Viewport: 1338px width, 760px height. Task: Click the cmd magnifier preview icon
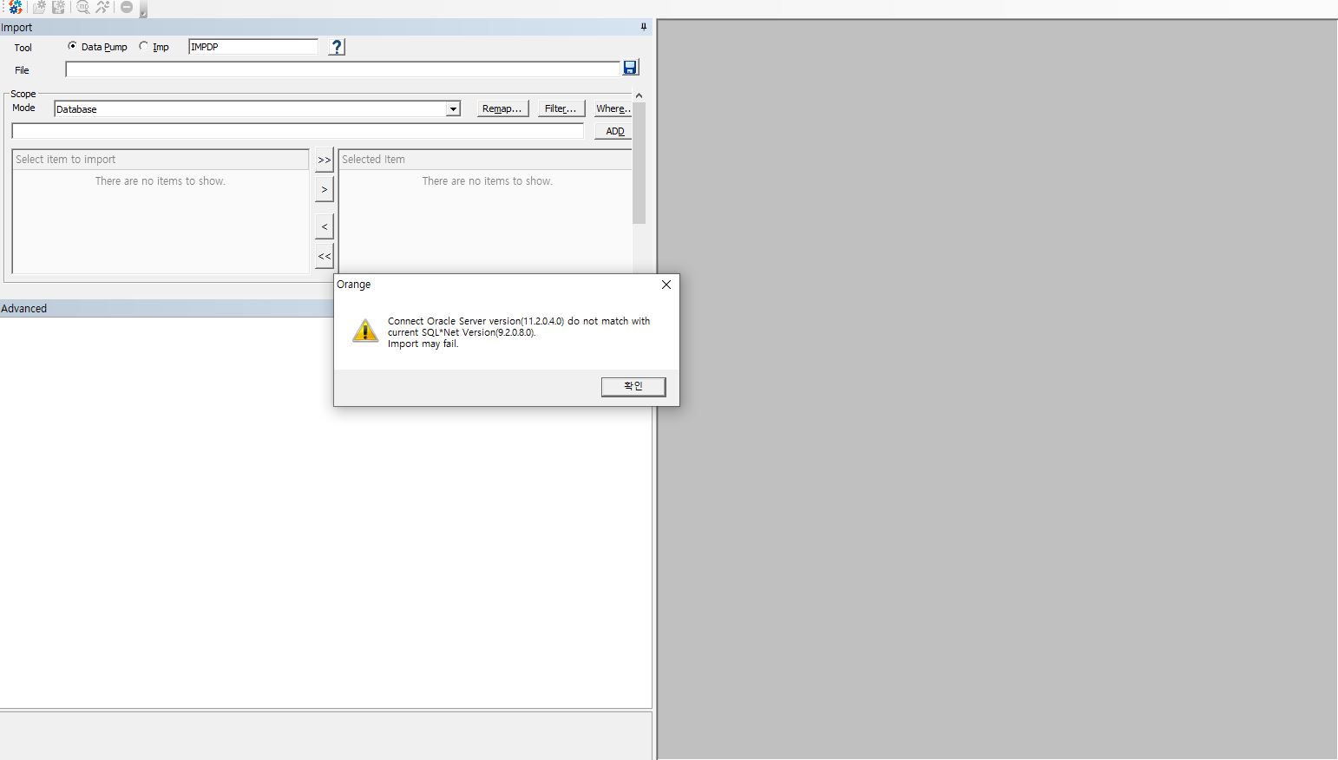coord(82,8)
